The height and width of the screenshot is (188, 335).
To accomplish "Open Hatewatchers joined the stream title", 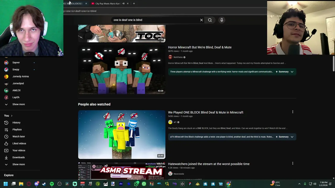I will [209, 164].
